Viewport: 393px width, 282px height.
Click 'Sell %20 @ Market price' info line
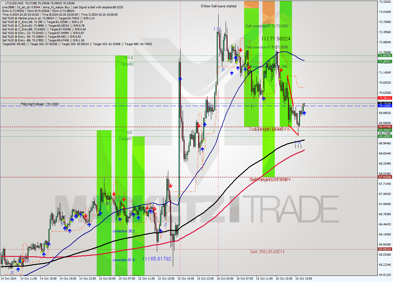(x=48, y=18)
